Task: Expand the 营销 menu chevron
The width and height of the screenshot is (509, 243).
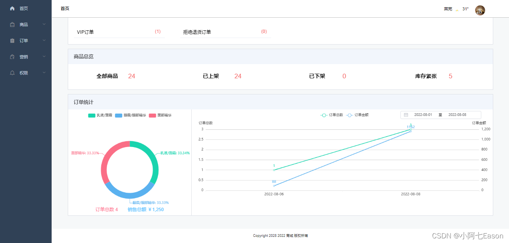Action: tap(44, 56)
